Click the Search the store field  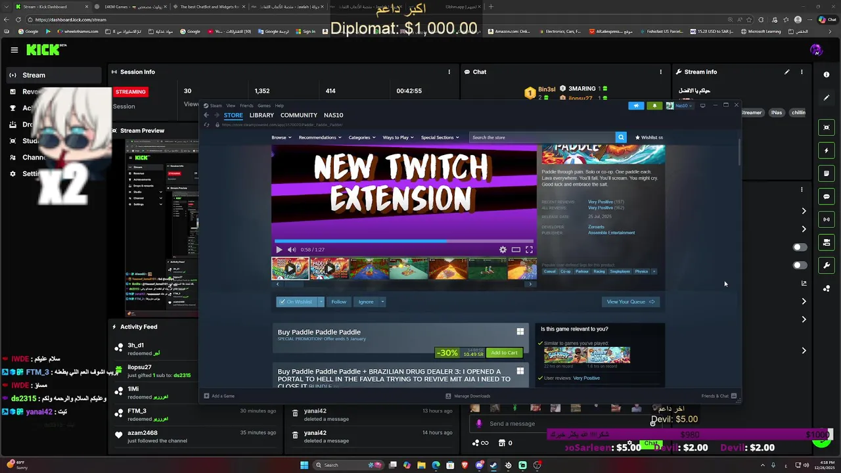click(x=542, y=137)
